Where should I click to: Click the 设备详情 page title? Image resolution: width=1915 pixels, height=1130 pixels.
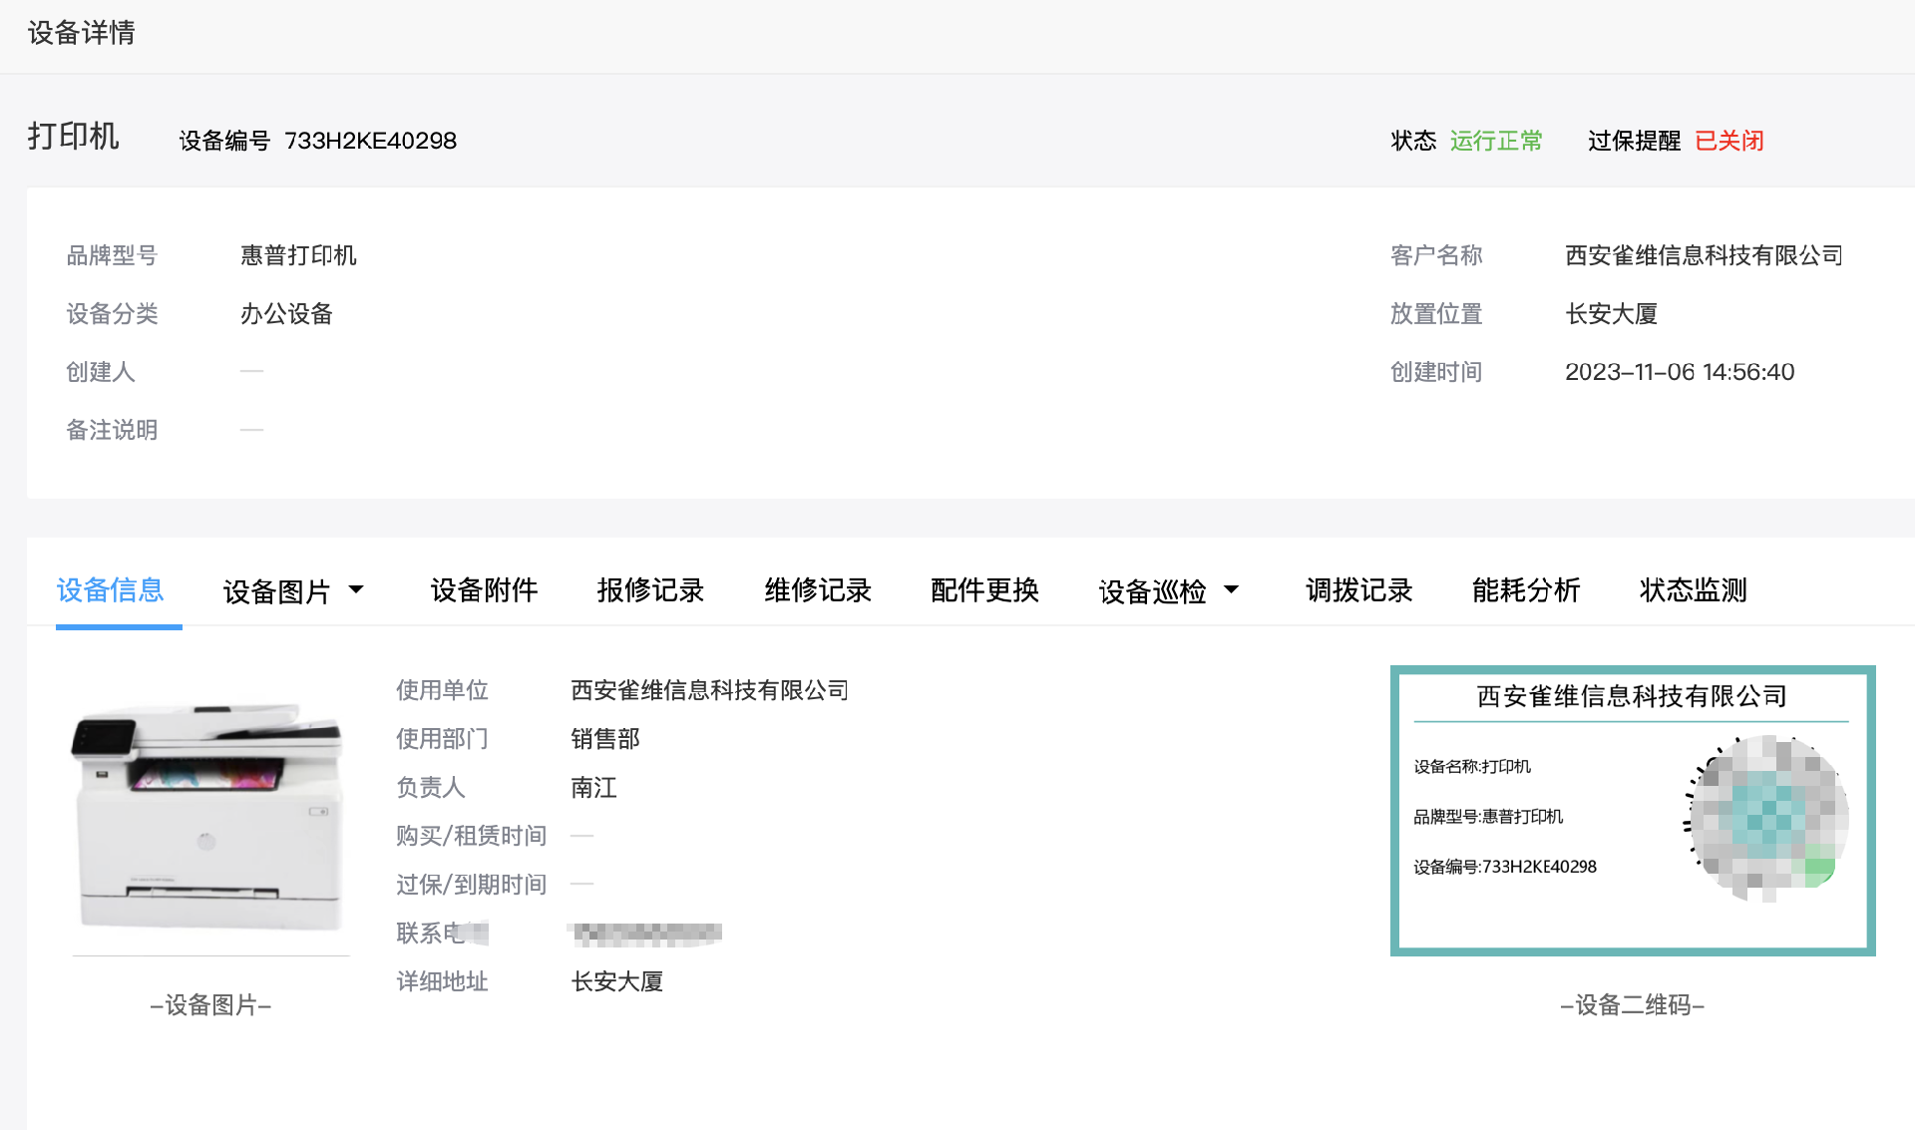[82, 33]
